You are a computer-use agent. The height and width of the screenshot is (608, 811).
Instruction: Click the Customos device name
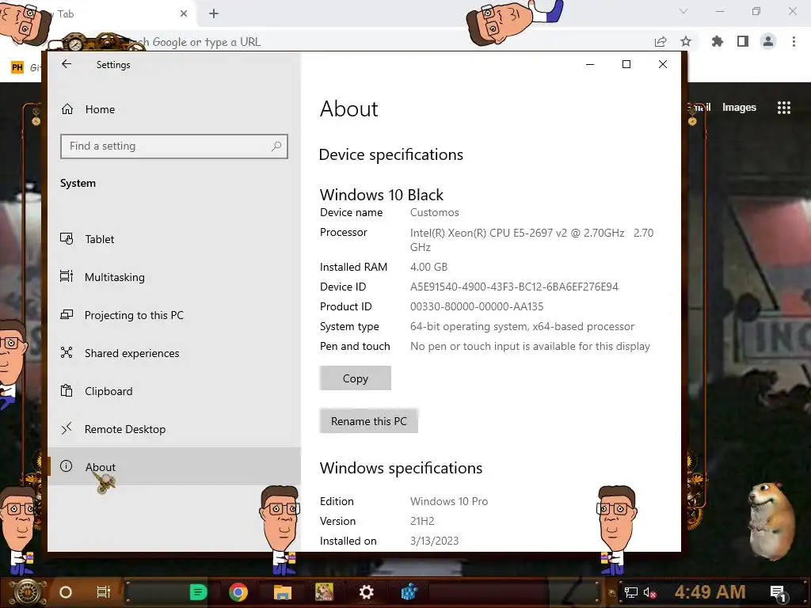pyautogui.click(x=435, y=212)
